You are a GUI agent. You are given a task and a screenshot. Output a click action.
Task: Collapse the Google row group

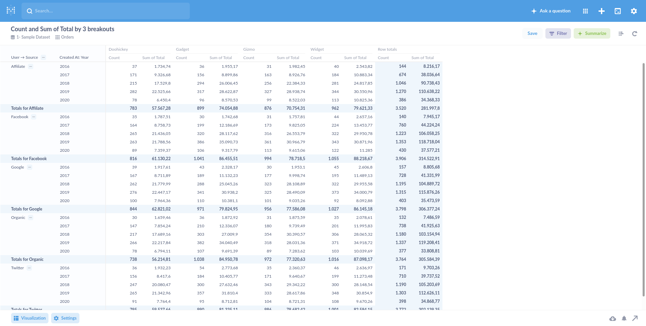coord(30,167)
